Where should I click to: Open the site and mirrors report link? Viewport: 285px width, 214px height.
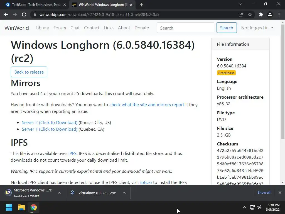coord(147,105)
